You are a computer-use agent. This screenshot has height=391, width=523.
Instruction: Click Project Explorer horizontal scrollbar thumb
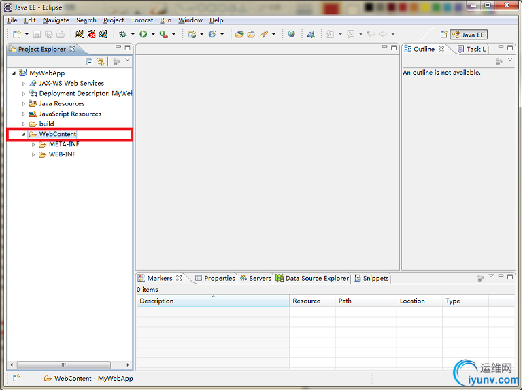pos(64,365)
